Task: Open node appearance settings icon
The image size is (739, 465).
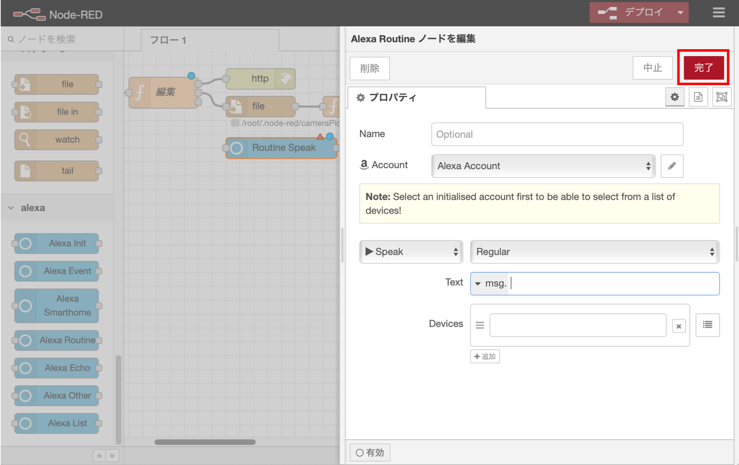Action: (722, 97)
